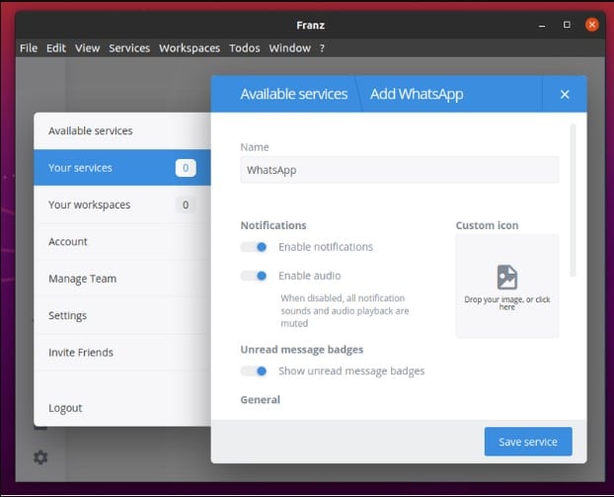This screenshot has width=614, height=497.
Task: Toggle Show unread message badges switch
Action: click(x=254, y=371)
